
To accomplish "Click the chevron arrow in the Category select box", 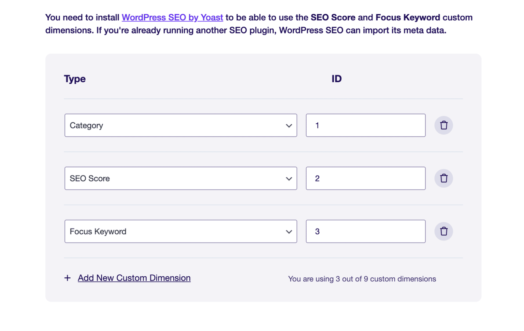I will [x=289, y=126].
